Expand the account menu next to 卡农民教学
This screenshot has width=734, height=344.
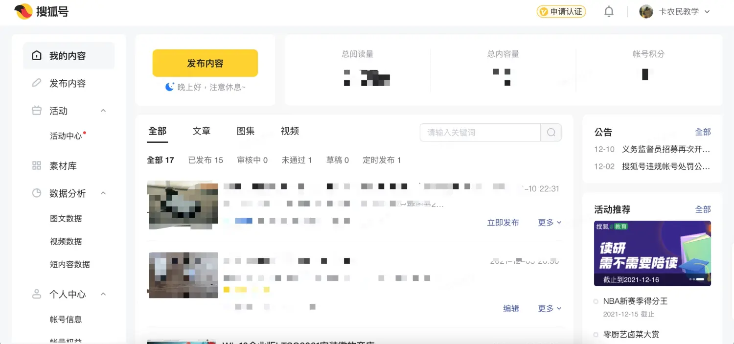coord(707,11)
